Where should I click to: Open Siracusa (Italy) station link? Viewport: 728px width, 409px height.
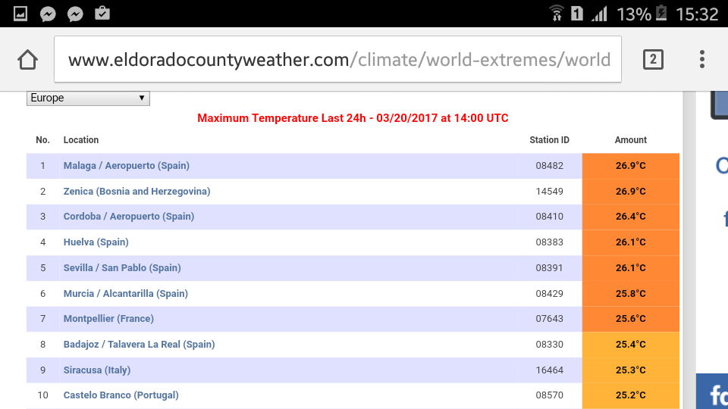tap(97, 370)
